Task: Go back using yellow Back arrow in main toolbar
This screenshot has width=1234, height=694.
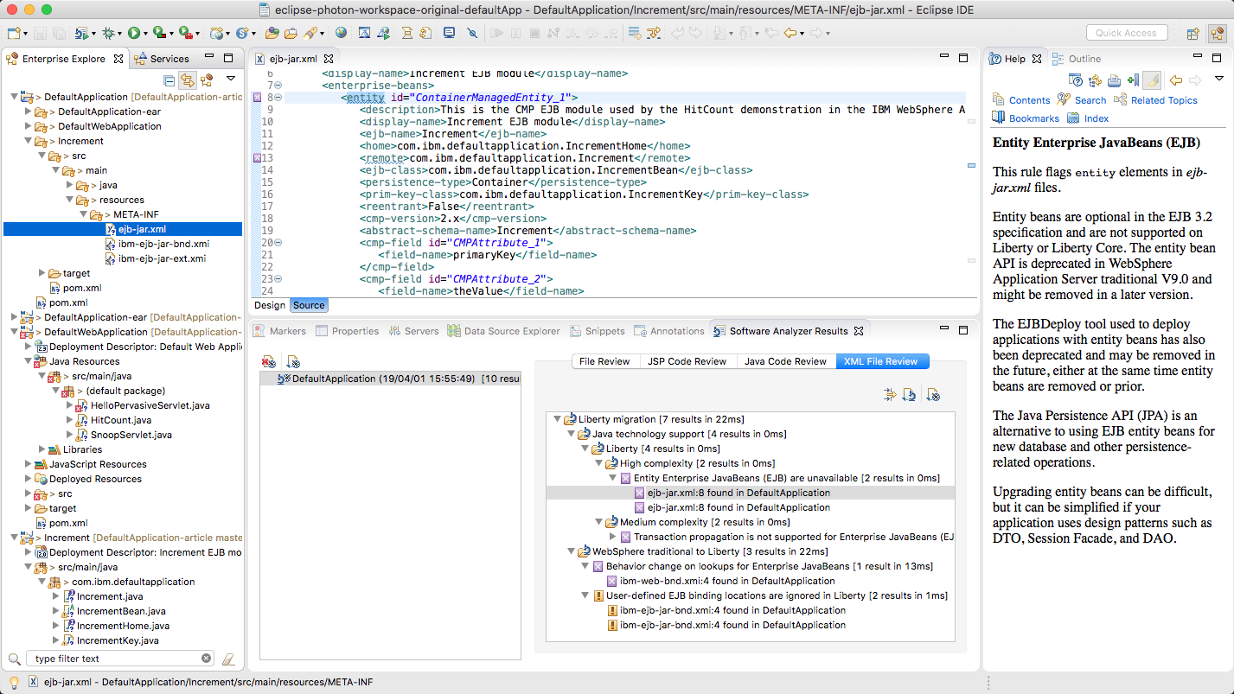Action: coord(790,34)
